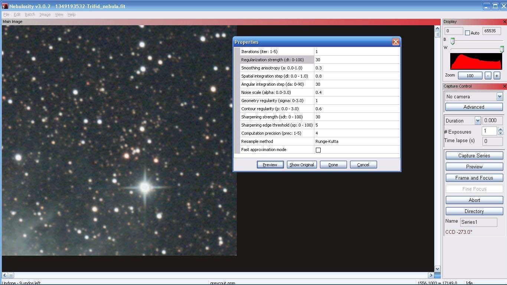Expand the Duration dropdown
507x285 pixels.
point(478,121)
